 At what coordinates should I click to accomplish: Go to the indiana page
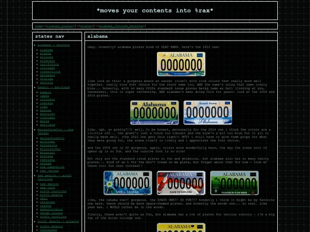click(x=46, y=103)
